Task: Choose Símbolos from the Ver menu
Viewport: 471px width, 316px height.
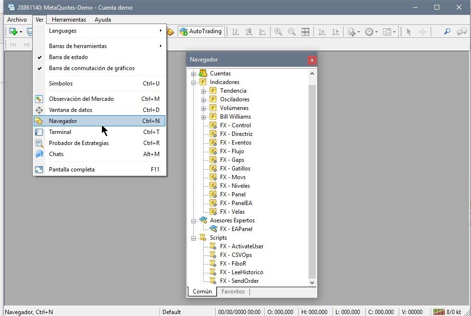Action: pos(99,84)
